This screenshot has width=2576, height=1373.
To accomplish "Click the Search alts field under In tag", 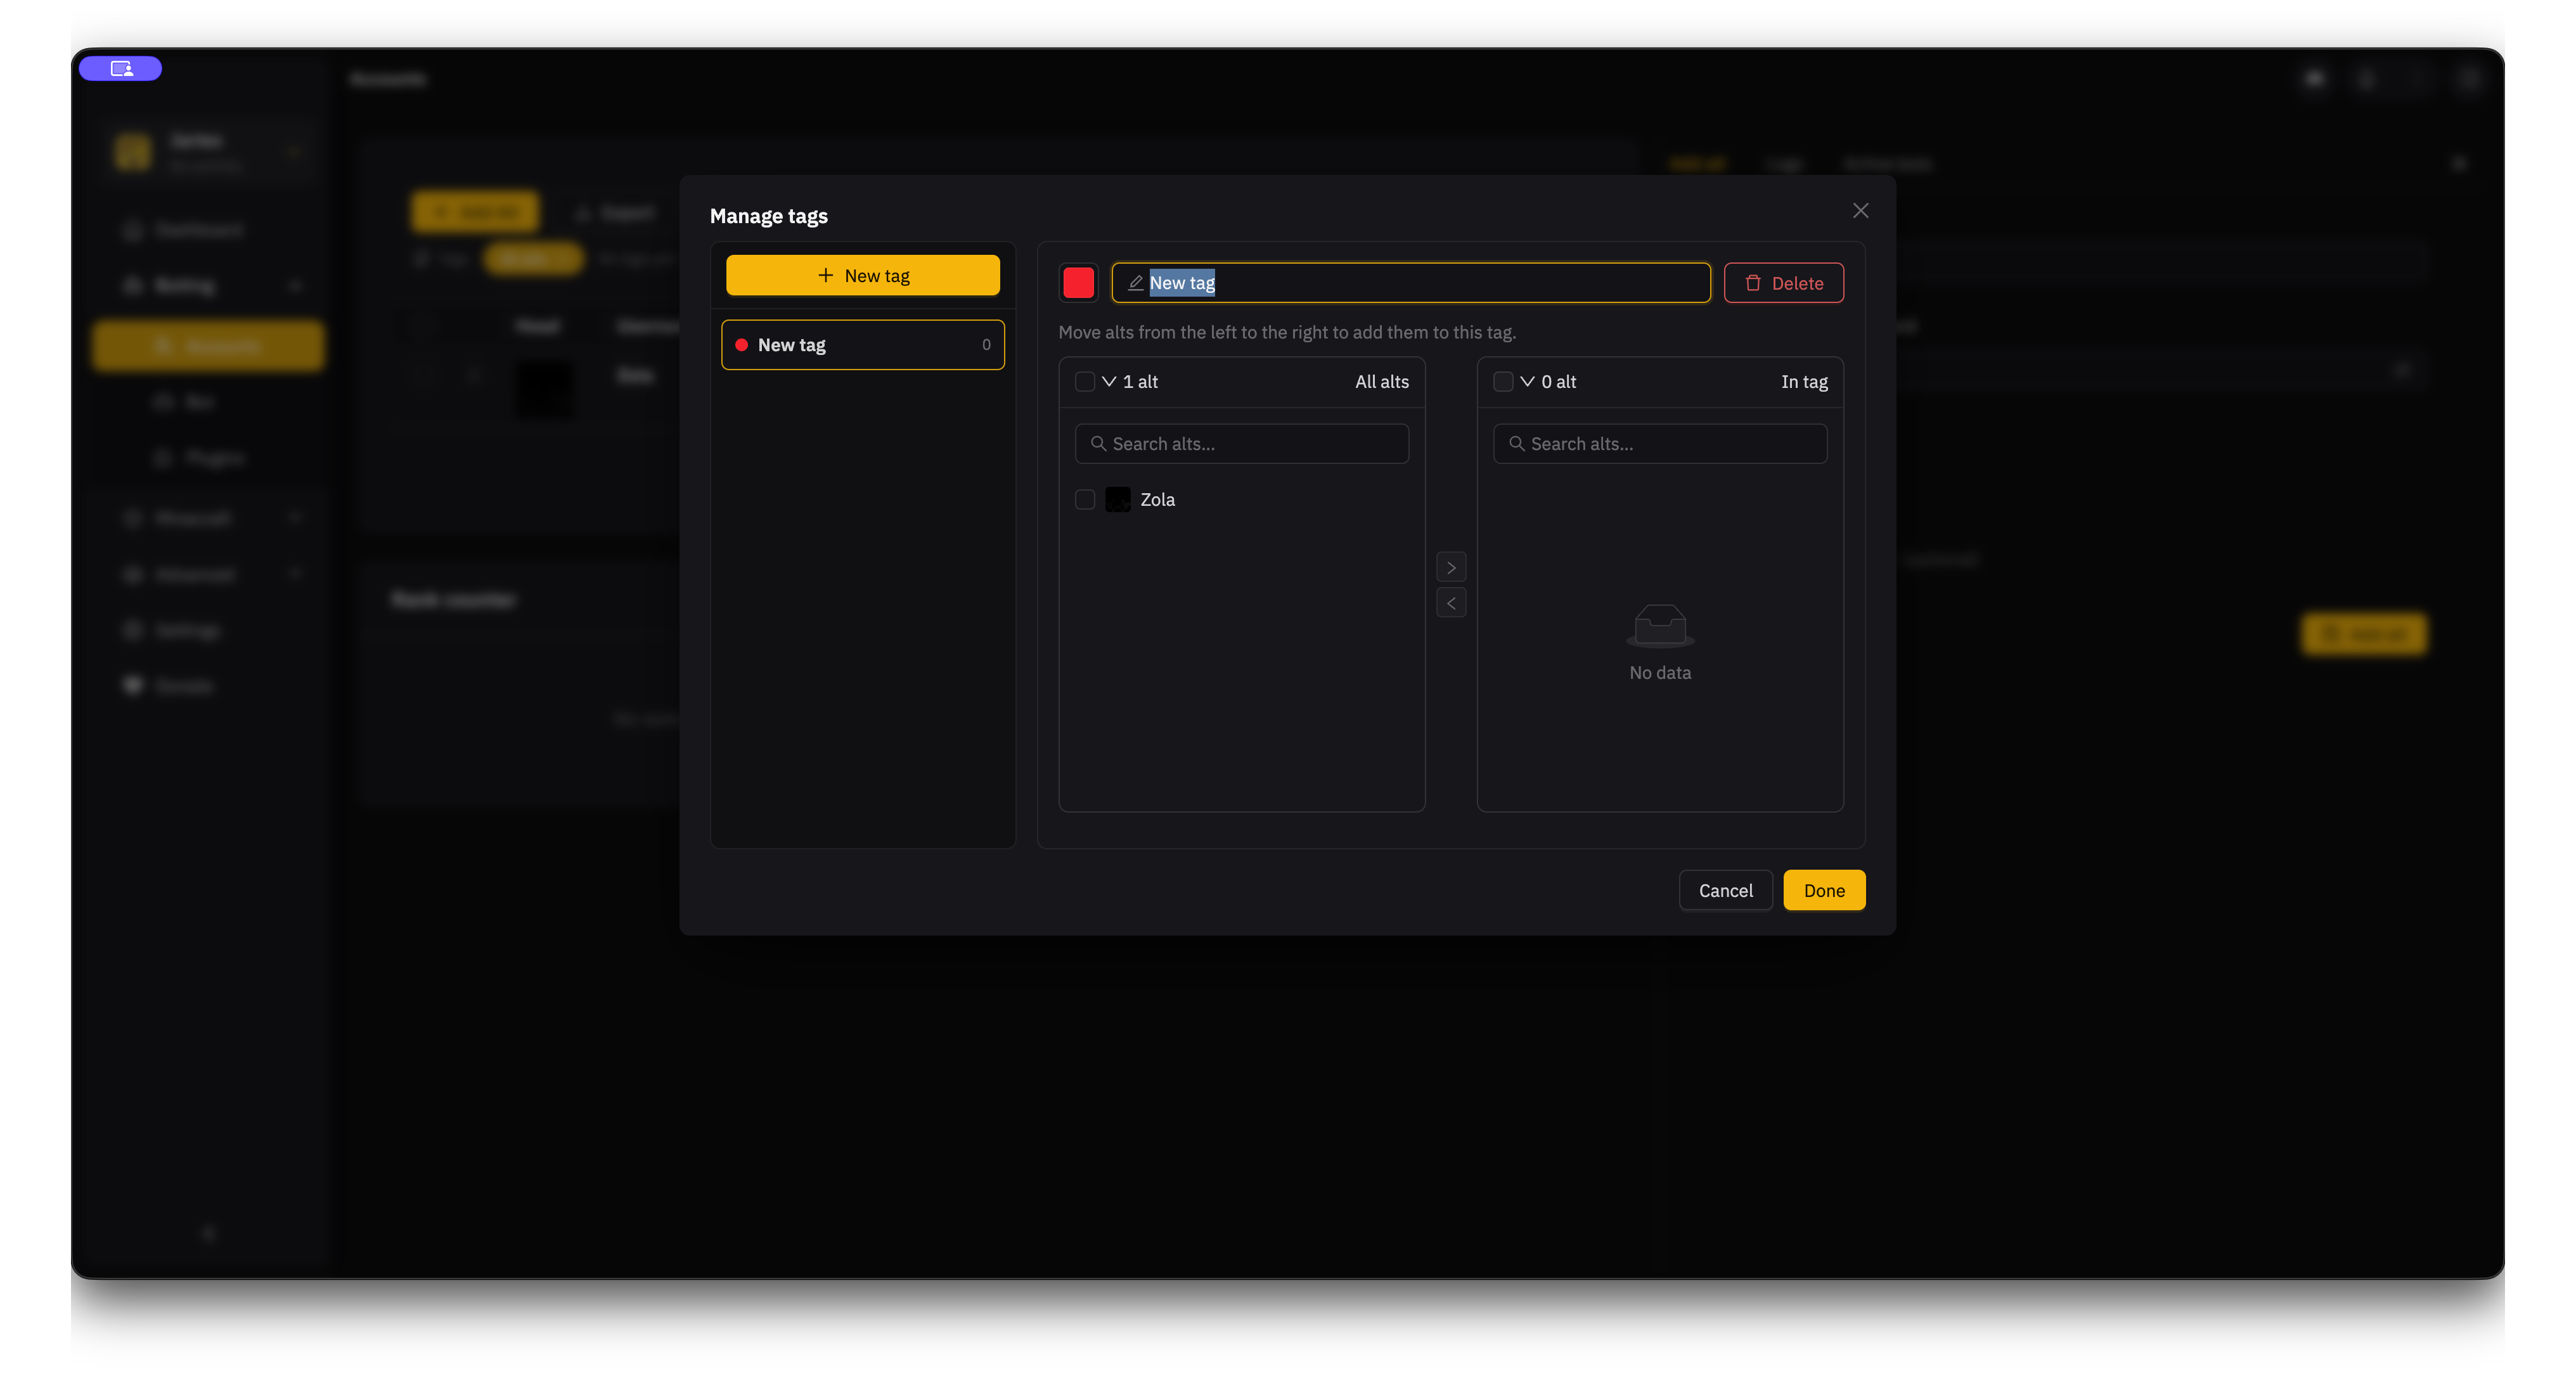I will coord(1659,444).
